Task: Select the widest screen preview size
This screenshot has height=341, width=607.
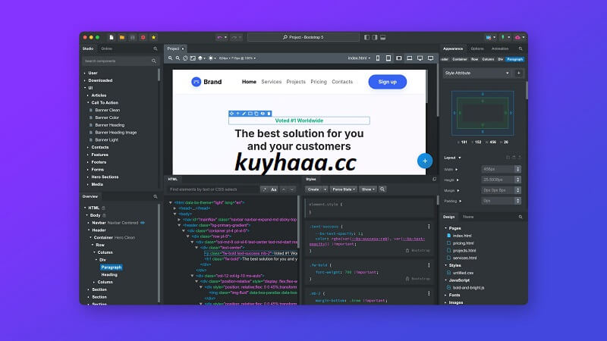Action: click(430, 58)
